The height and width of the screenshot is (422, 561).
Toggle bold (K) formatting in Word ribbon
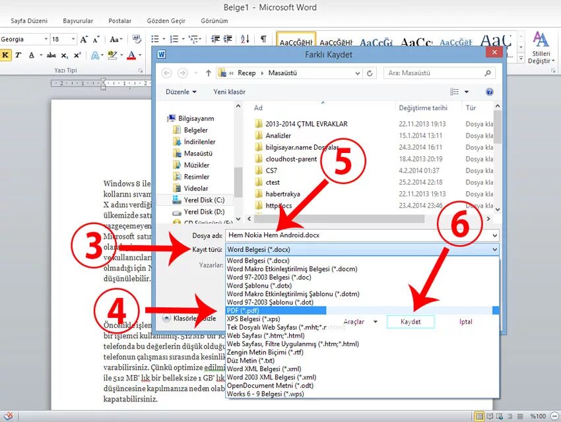point(5,55)
